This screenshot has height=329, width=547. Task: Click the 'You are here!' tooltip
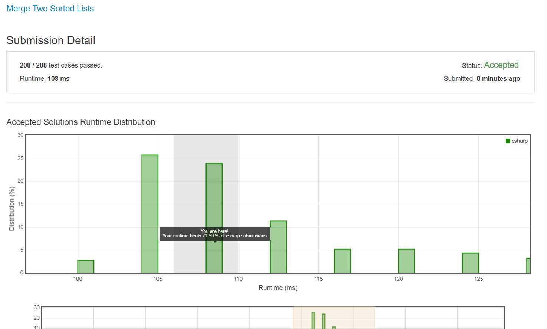(215, 234)
